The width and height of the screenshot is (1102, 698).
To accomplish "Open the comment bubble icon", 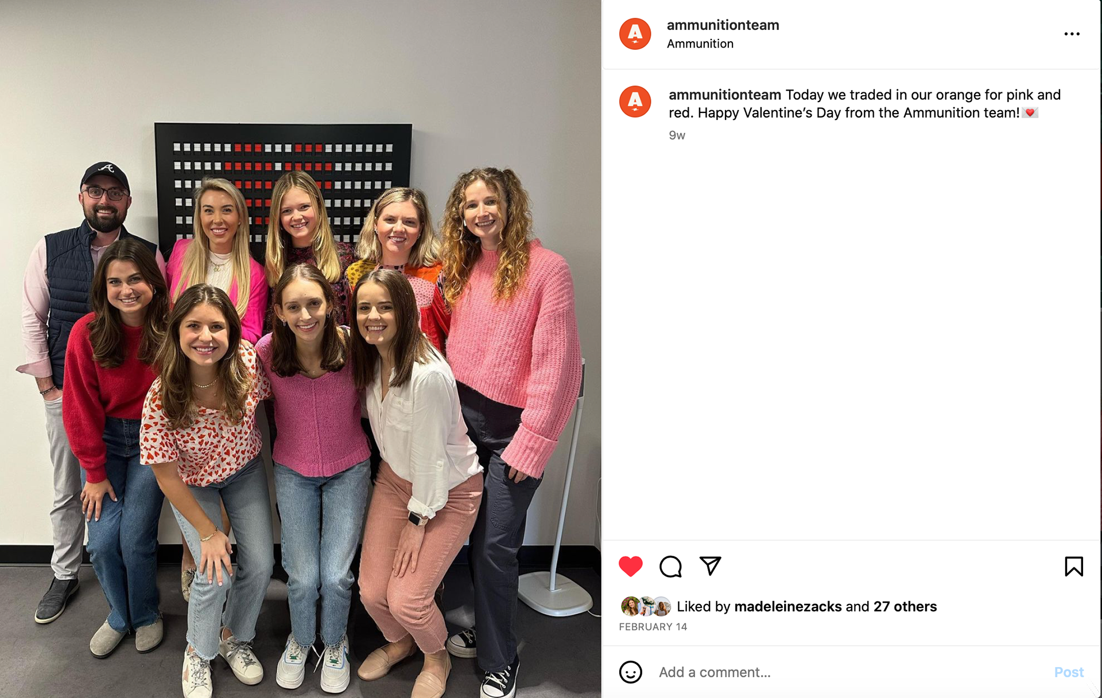I will pyautogui.click(x=670, y=566).
